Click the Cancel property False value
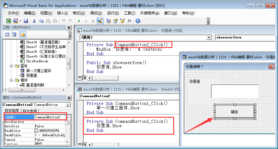278x149 pixels. pyautogui.click(x=50, y=139)
